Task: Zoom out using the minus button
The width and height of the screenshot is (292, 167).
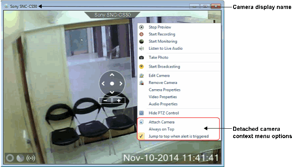Action: click(105, 101)
